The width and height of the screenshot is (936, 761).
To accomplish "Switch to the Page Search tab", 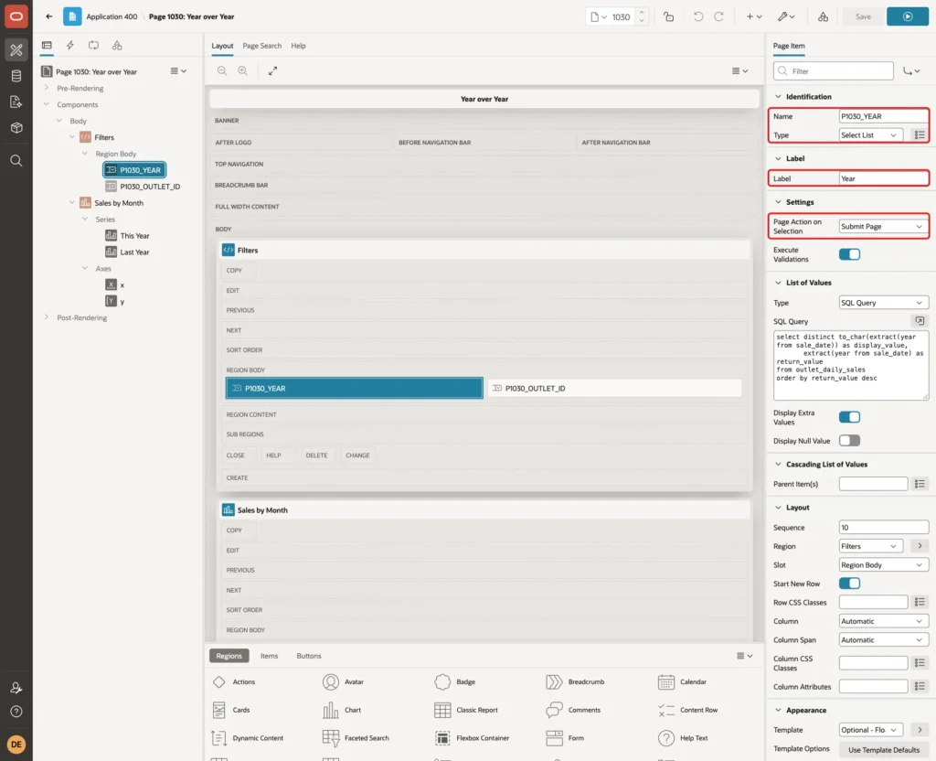I will point(261,46).
